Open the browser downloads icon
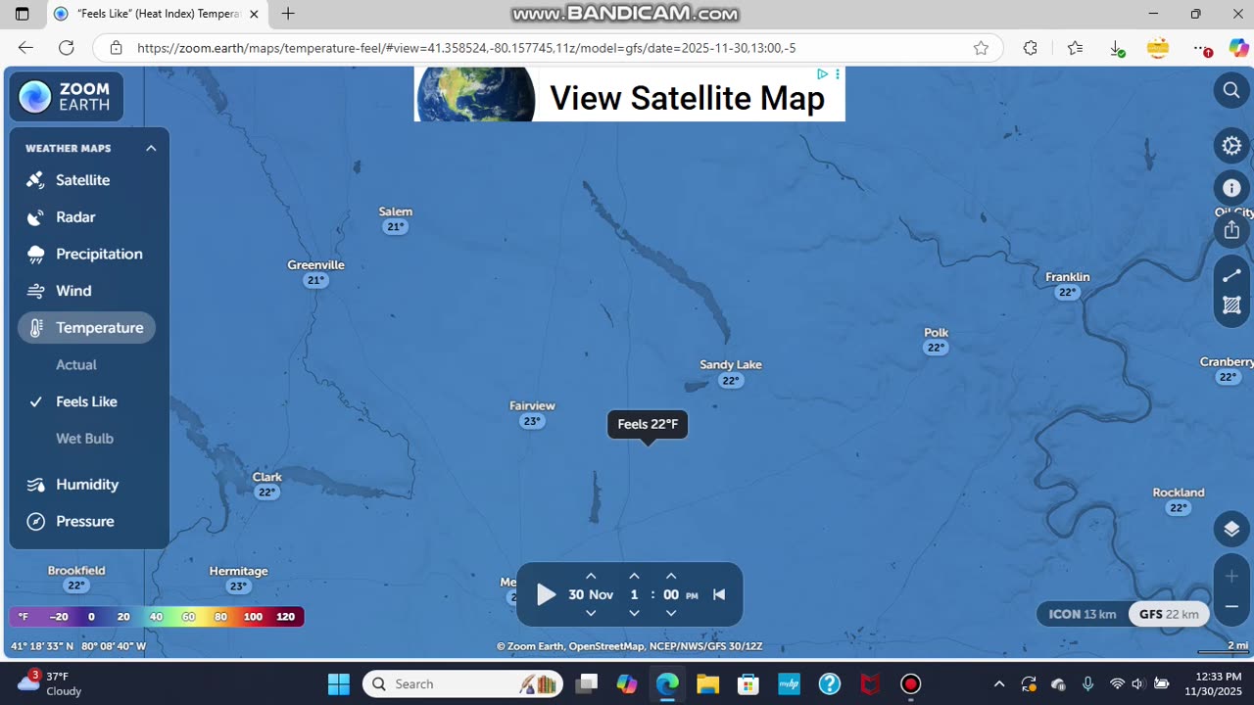 point(1117,48)
